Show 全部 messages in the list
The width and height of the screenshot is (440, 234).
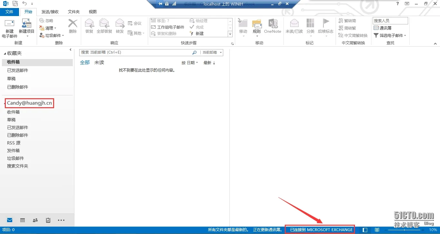[x=85, y=63]
